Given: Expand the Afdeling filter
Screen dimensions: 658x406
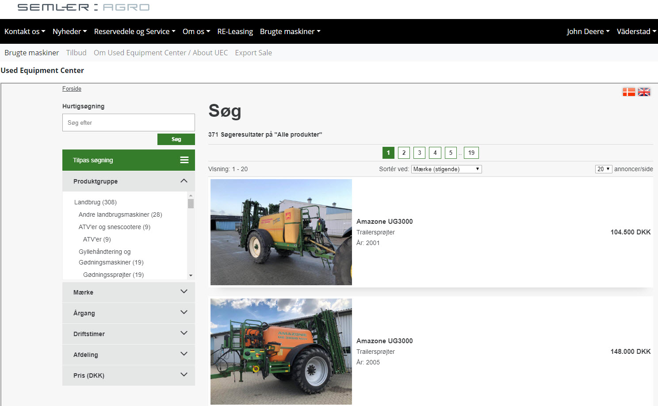Looking at the screenshot, I should tap(128, 355).
